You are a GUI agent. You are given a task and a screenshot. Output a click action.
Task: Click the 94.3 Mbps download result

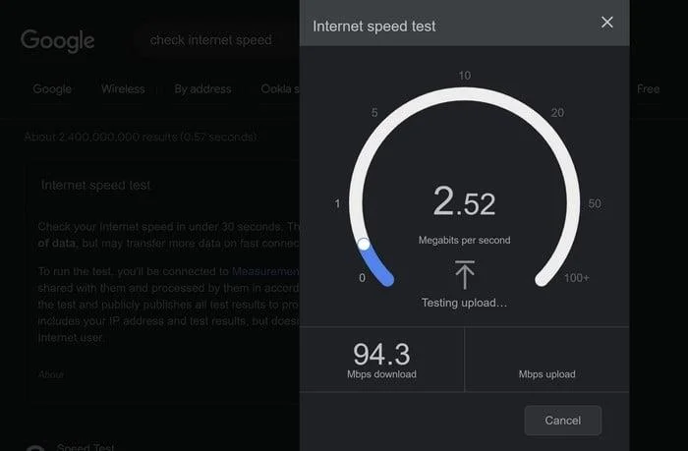pos(381,359)
